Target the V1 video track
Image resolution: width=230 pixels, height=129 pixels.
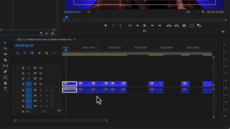click(29, 84)
